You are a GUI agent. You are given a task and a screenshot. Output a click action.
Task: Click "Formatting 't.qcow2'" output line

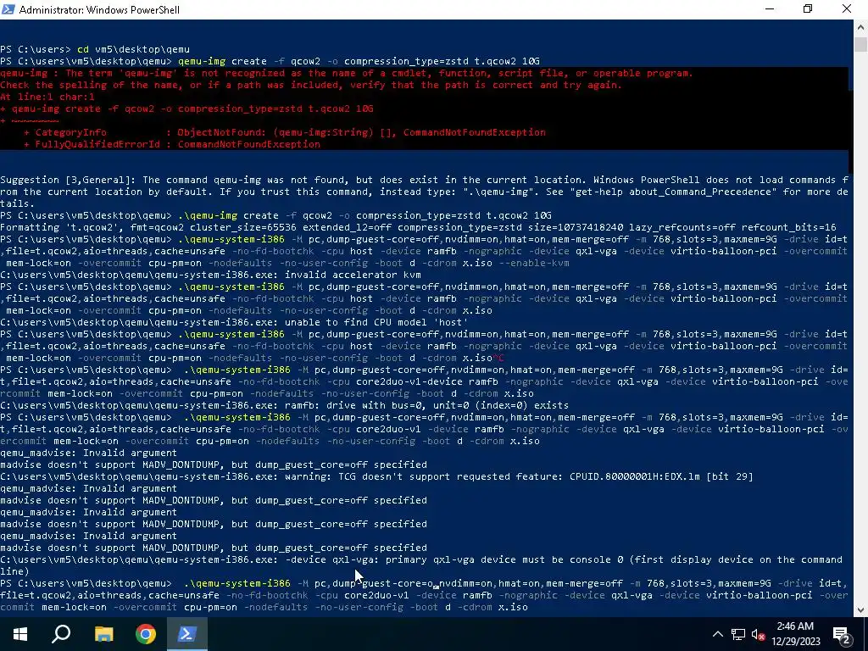(418, 227)
